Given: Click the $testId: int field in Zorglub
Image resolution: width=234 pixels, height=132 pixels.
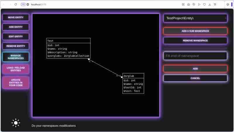Looking at the screenshot, I should [133, 88].
